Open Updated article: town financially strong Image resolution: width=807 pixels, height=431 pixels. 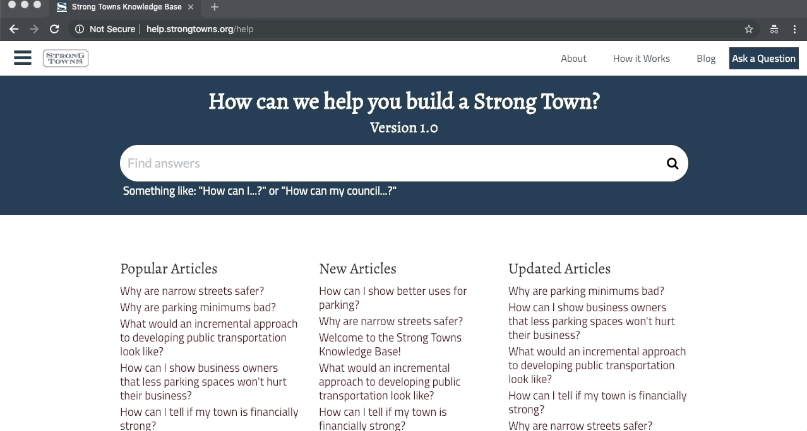[x=597, y=402]
